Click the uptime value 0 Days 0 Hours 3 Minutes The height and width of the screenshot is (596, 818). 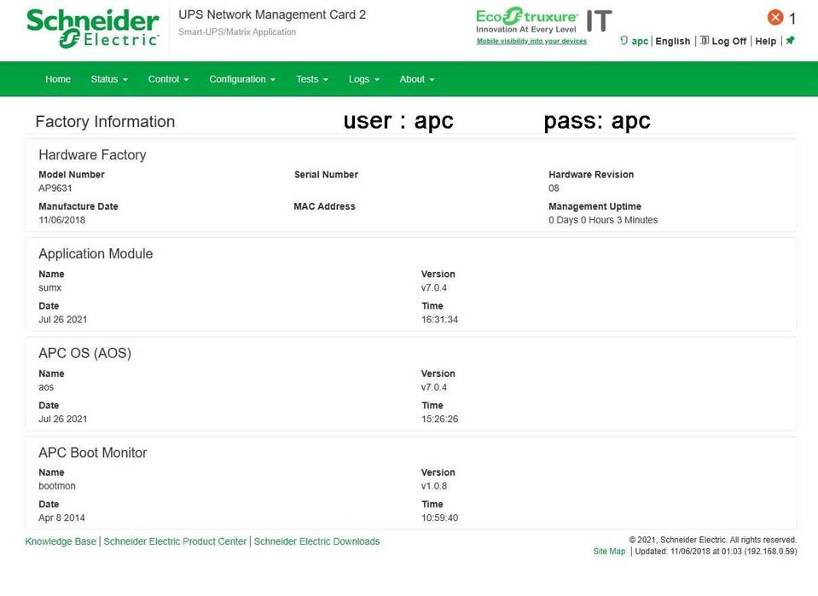pyautogui.click(x=602, y=220)
